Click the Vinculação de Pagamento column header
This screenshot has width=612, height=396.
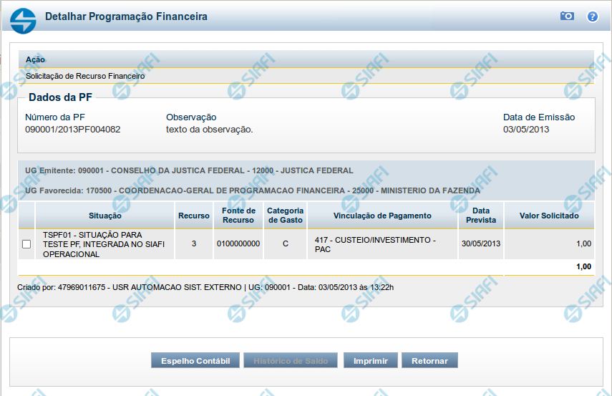point(382,216)
